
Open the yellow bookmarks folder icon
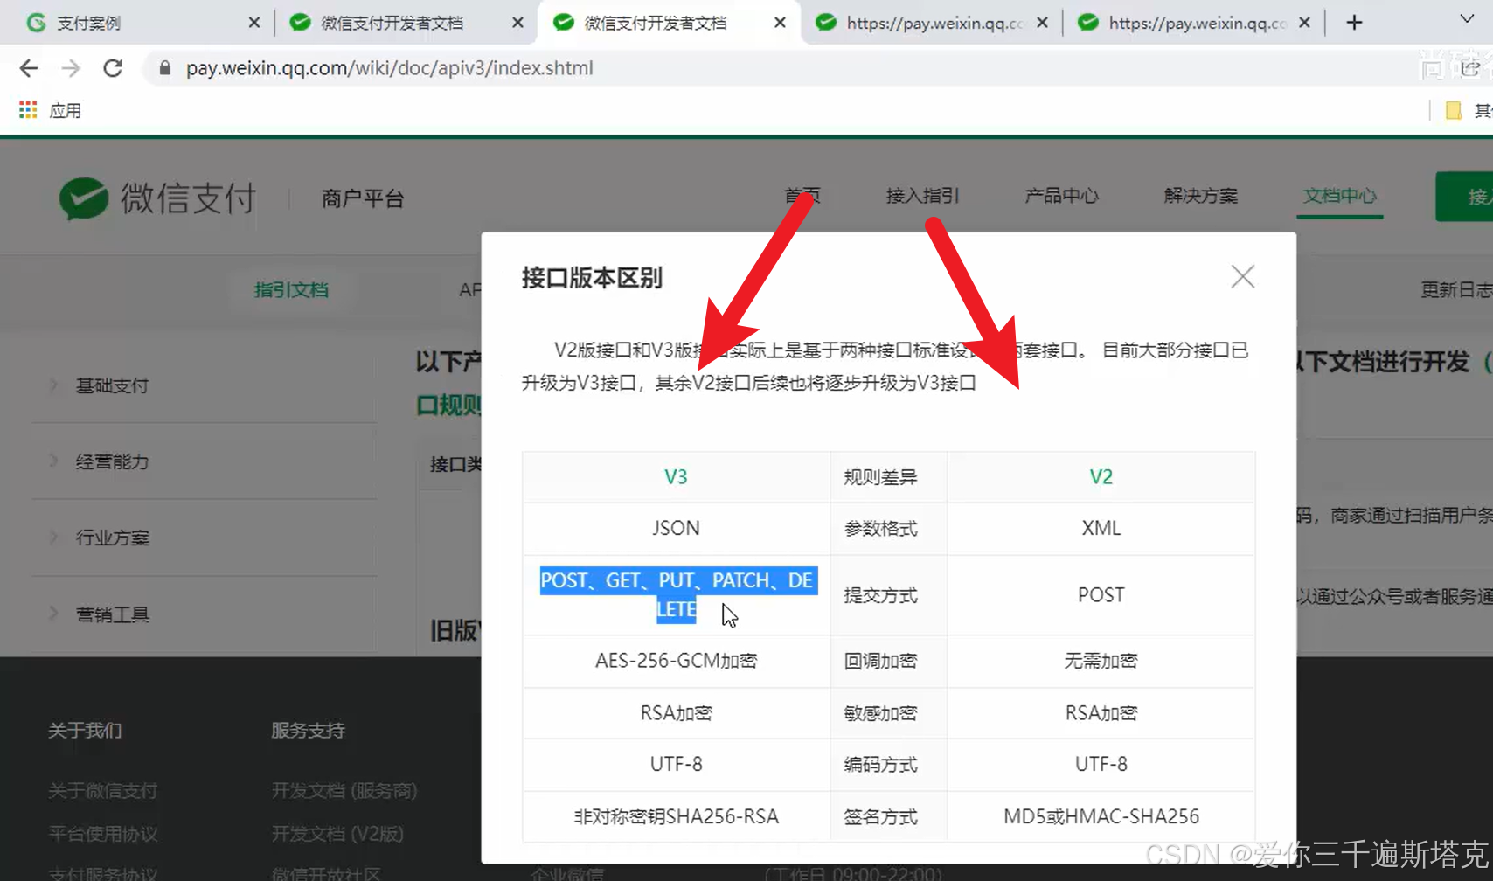[x=1454, y=110]
